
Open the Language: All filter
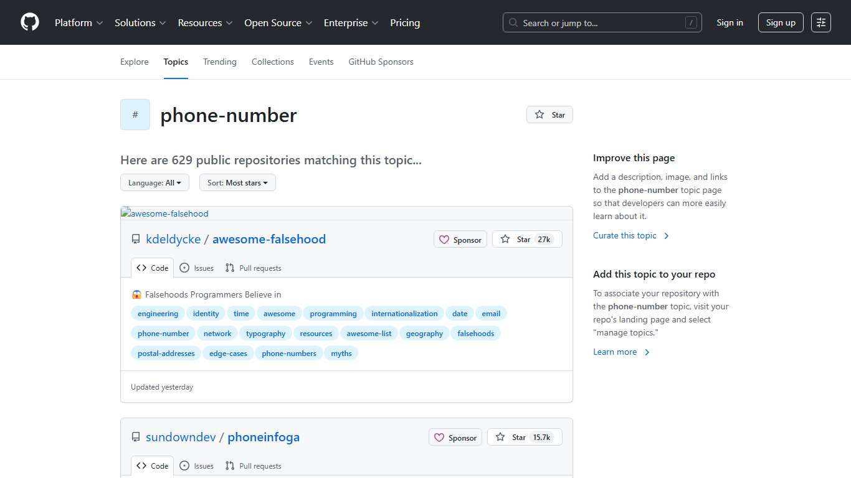coord(155,182)
